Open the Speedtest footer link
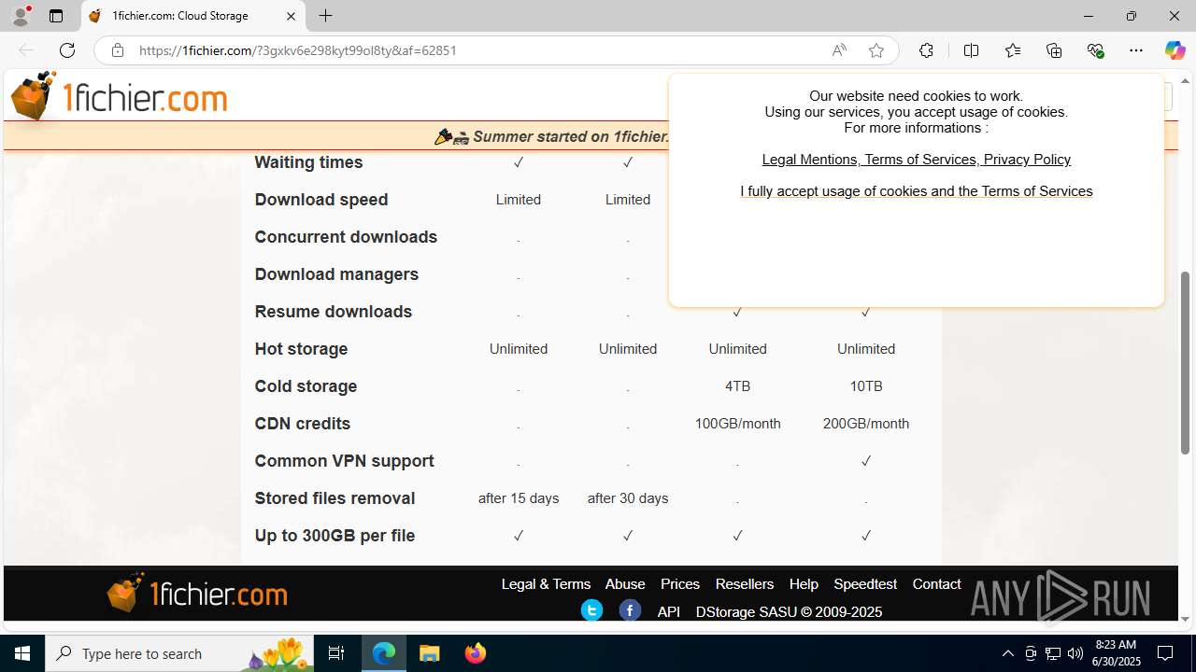Image resolution: width=1196 pixels, height=672 pixels. click(x=865, y=583)
